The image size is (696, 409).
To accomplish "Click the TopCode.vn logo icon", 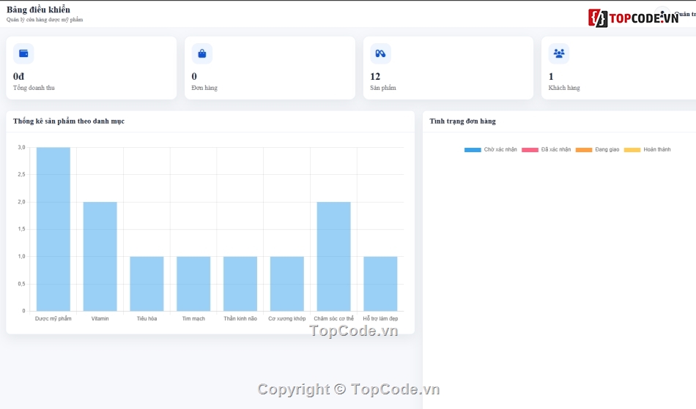I will pyautogui.click(x=598, y=18).
